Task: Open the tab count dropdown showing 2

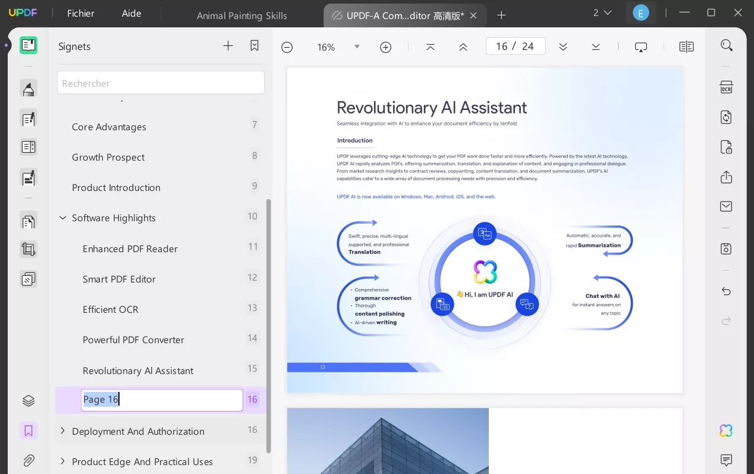Action: [x=602, y=12]
